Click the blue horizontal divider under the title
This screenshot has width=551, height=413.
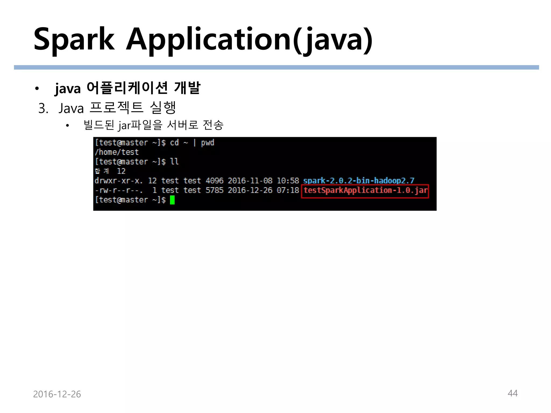(x=276, y=67)
